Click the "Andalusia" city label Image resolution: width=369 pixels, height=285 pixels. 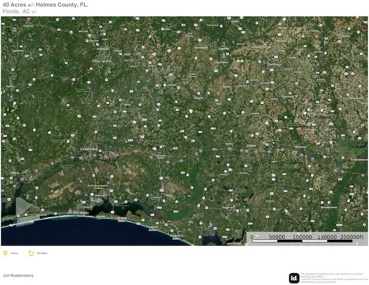click(x=103, y=49)
